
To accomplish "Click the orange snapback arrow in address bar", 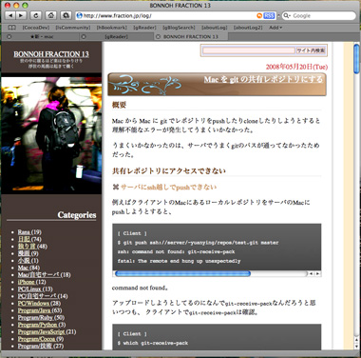I will (259, 16).
